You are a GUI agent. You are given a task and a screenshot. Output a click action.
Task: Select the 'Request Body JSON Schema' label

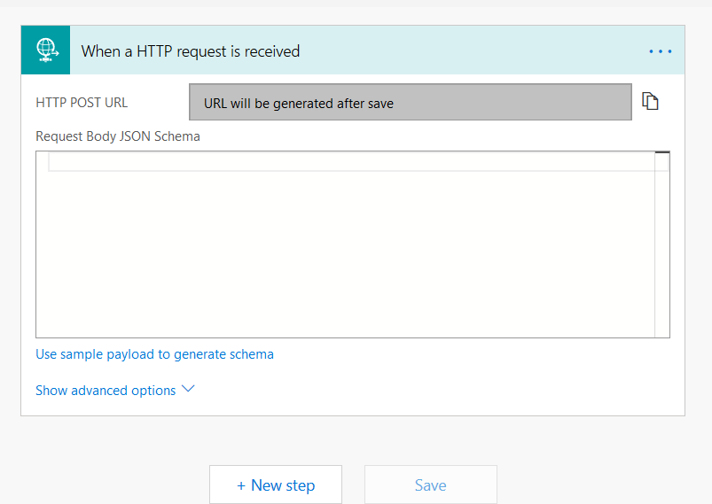click(118, 136)
